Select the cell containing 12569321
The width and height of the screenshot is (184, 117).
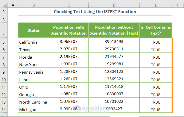[114, 80]
